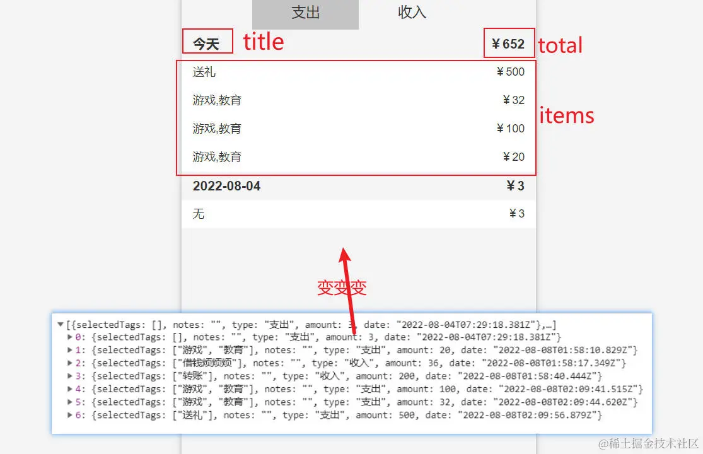This screenshot has height=454, width=703.
Task: Expand console array entry 5
Action: (70, 402)
